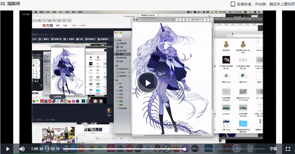295x154 pixels.
Task: Click the WeChat 99+ menu bar icon
Action: click(x=197, y=12)
